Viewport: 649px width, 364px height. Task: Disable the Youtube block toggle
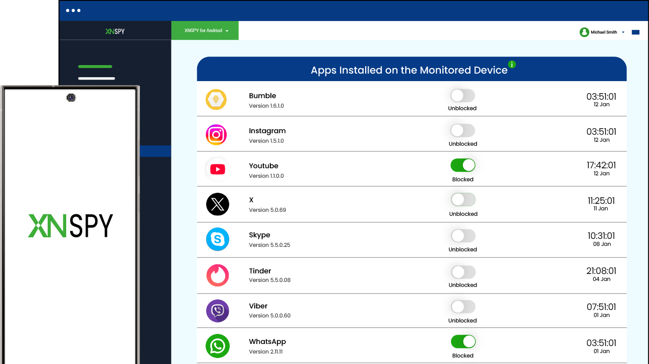click(462, 165)
